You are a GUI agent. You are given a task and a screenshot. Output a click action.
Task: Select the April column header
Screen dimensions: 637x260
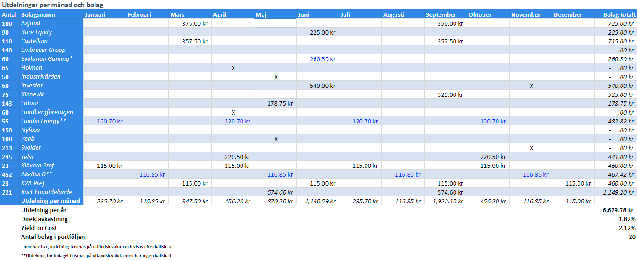(x=233, y=14)
